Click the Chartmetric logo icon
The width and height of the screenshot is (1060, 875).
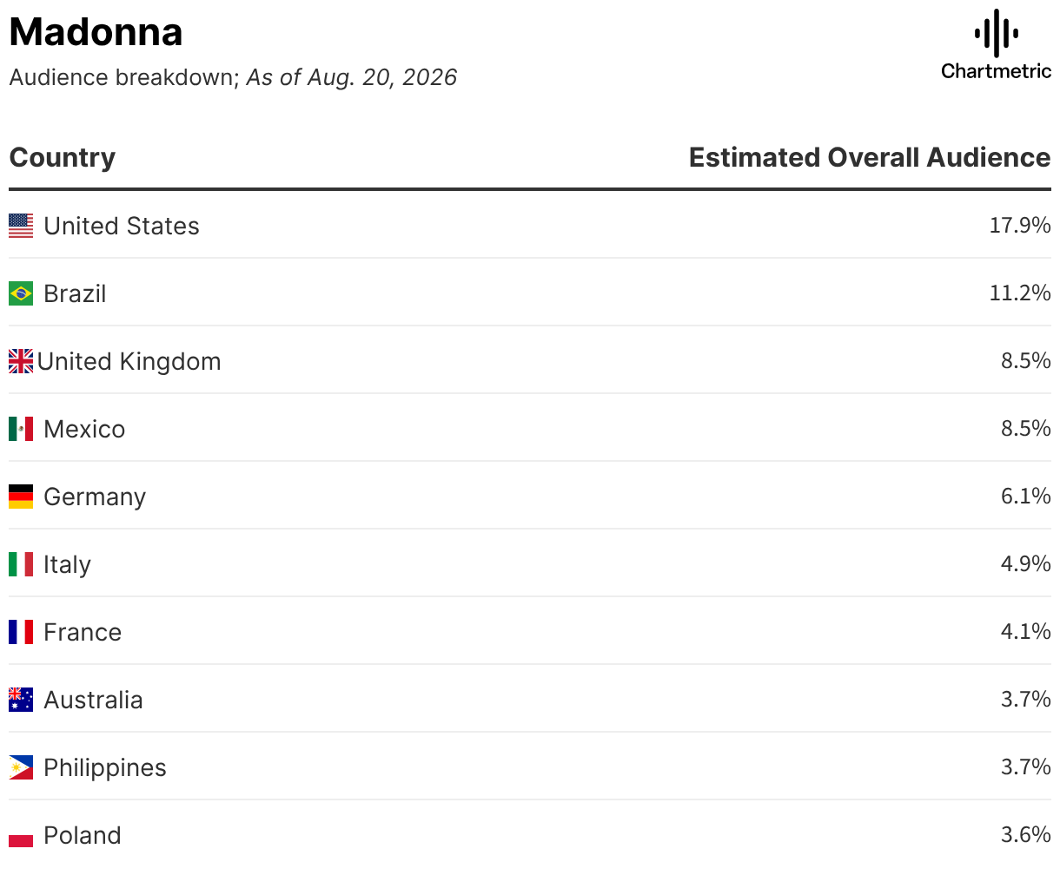[997, 33]
